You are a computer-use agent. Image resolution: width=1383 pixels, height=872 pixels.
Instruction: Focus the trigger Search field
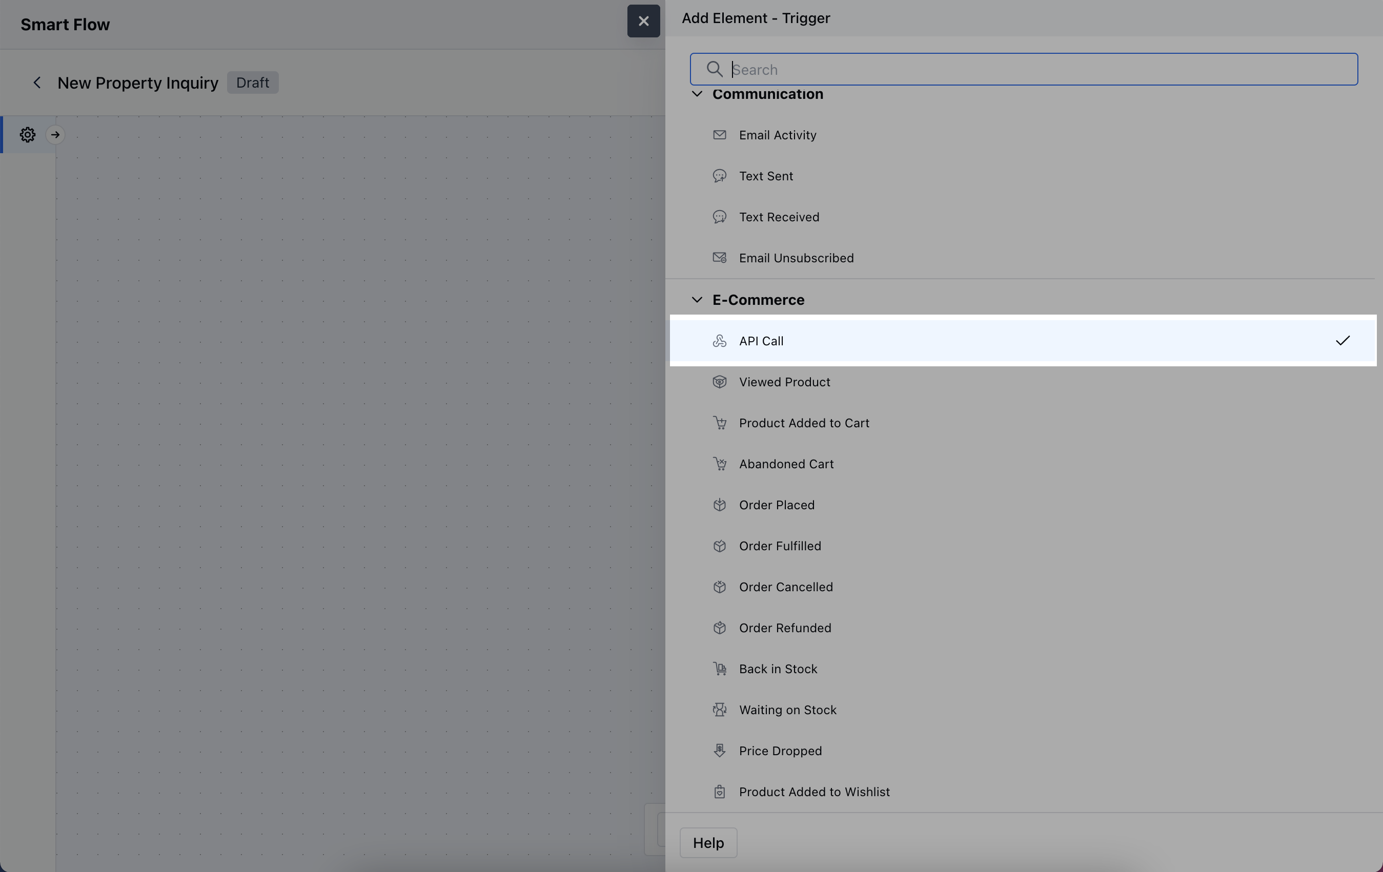click(1024, 70)
